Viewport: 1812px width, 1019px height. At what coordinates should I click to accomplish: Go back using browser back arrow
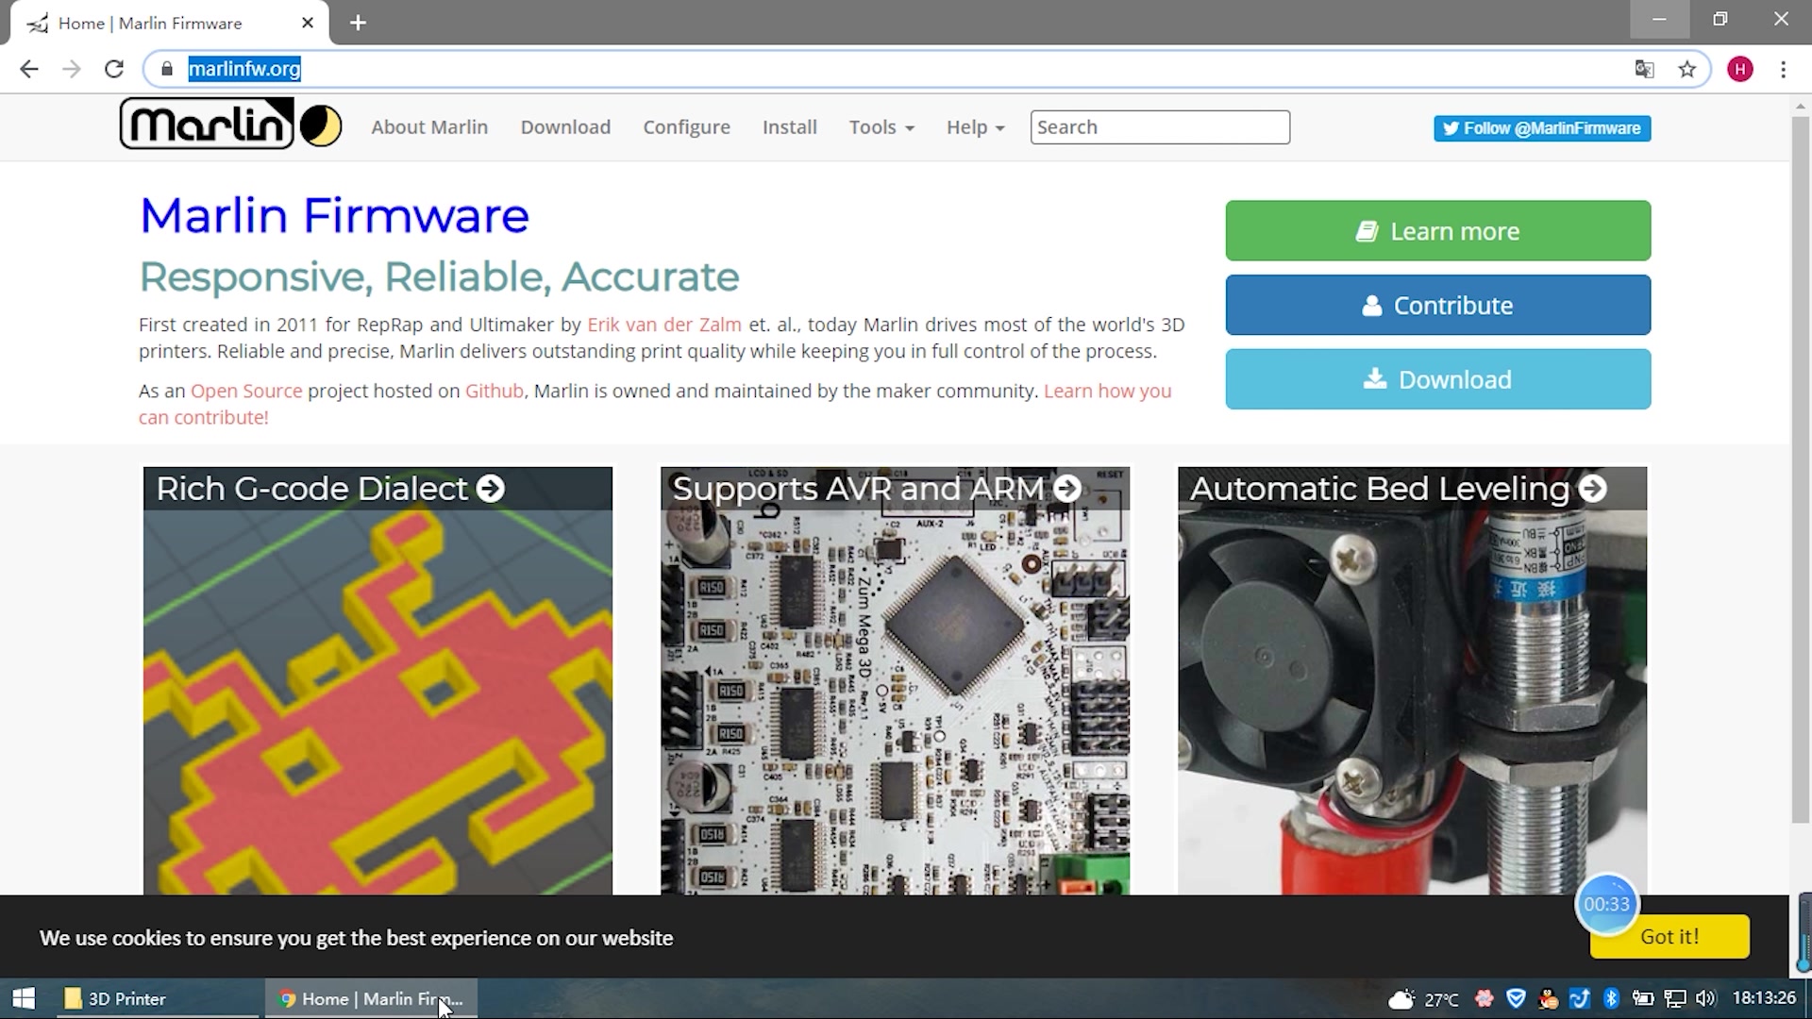pos(29,69)
